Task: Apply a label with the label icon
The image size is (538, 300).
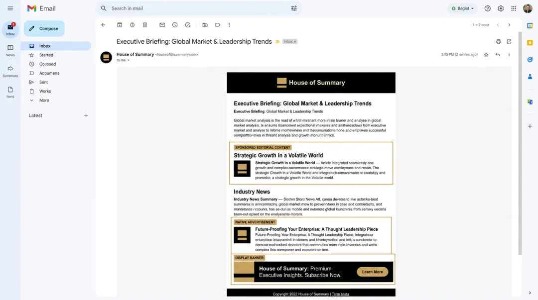Action: click(x=218, y=25)
